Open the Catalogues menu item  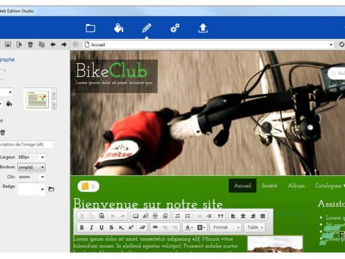pos(330,186)
